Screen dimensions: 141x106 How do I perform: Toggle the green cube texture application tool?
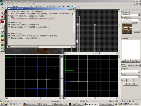tap(2, 36)
